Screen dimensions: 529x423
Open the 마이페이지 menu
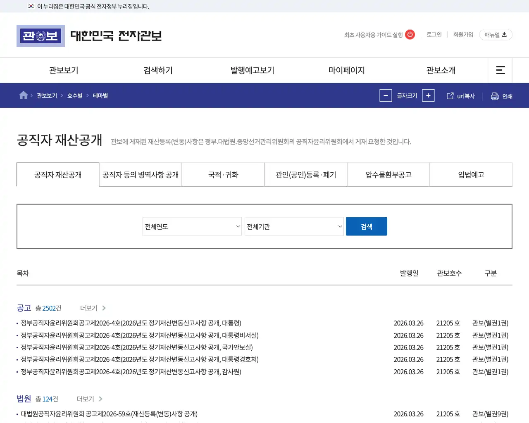tap(346, 70)
